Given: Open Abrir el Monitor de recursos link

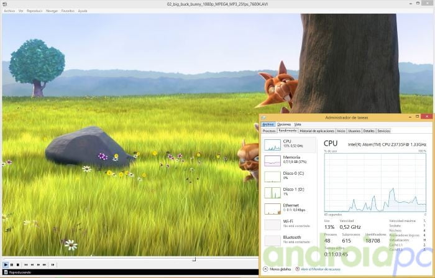Looking at the screenshot, I should pyautogui.click(x=321, y=269).
